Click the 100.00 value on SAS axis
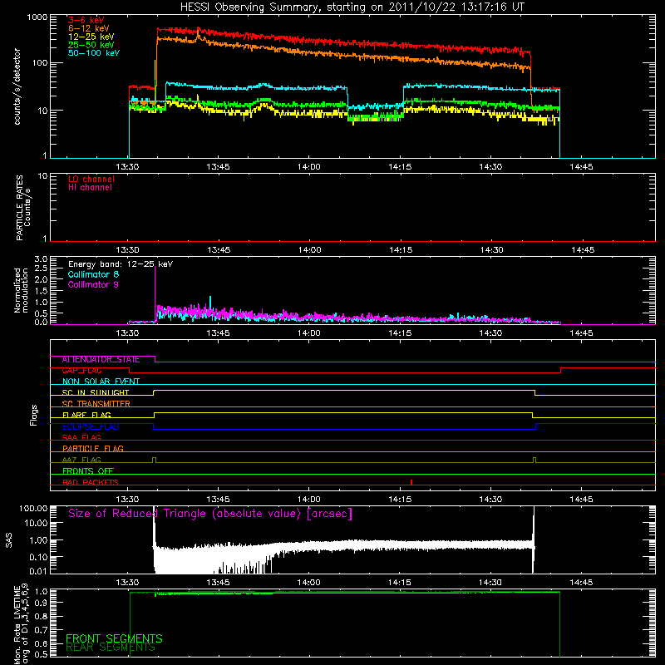Screen dimensions: 665x665 (x=33, y=508)
